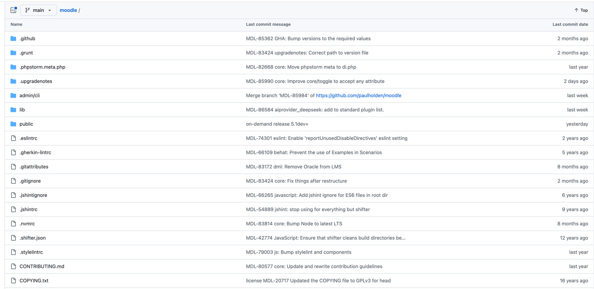
Task: Open the main branch selector dropdown
Action: pyautogui.click(x=38, y=10)
